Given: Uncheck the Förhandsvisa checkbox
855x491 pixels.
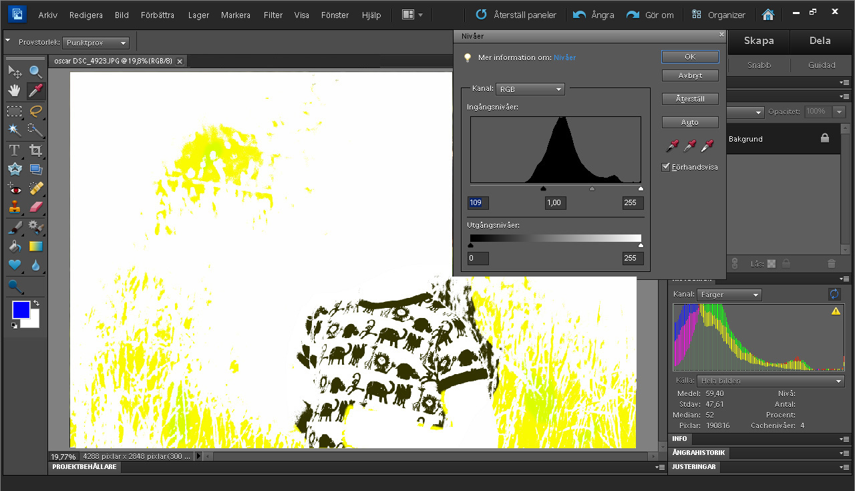Looking at the screenshot, I should (666, 167).
